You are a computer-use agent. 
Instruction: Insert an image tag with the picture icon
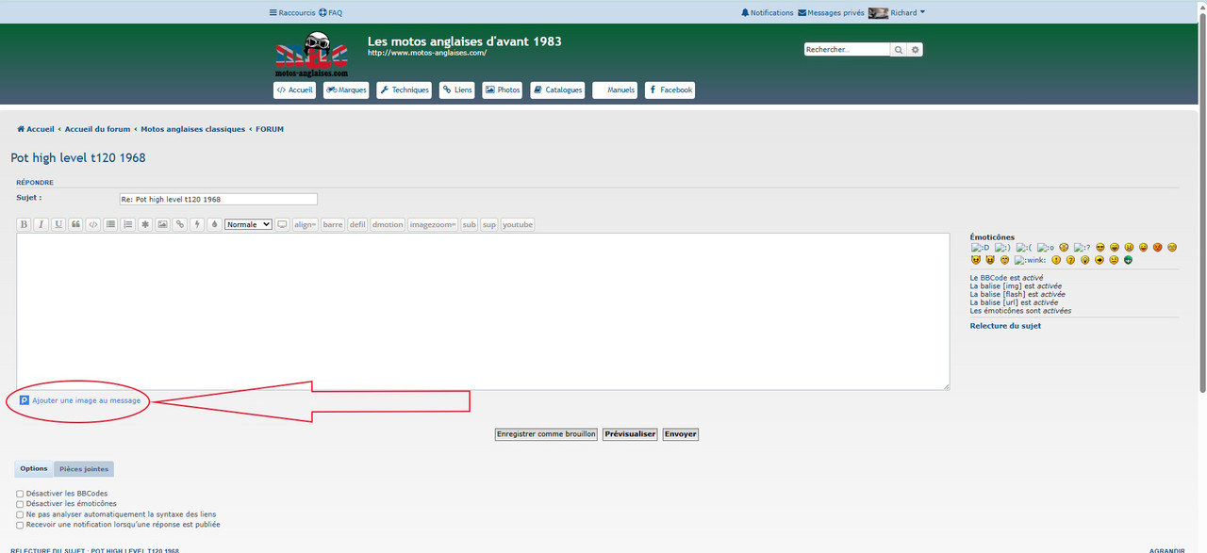pyautogui.click(x=162, y=224)
